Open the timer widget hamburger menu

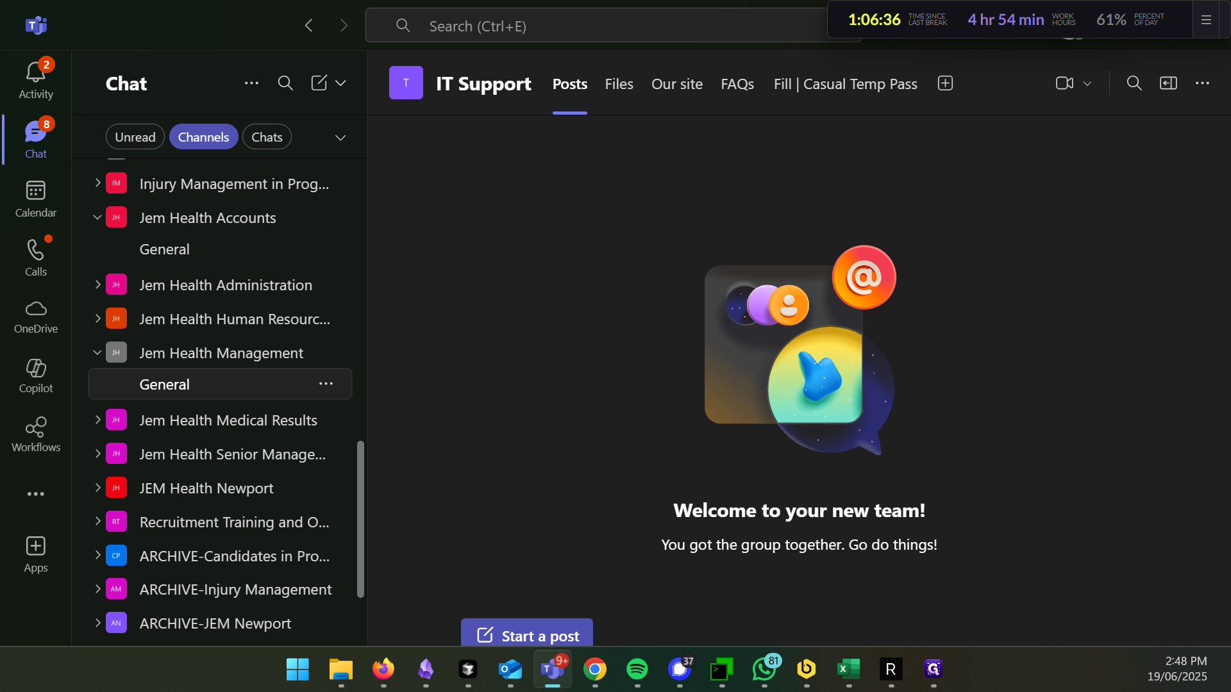pyautogui.click(x=1206, y=20)
